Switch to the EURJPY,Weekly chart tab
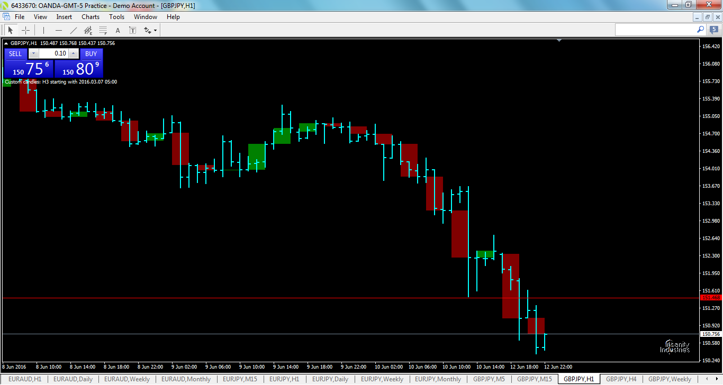Image resolution: width=723 pixels, height=385 pixels. [382, 379]
